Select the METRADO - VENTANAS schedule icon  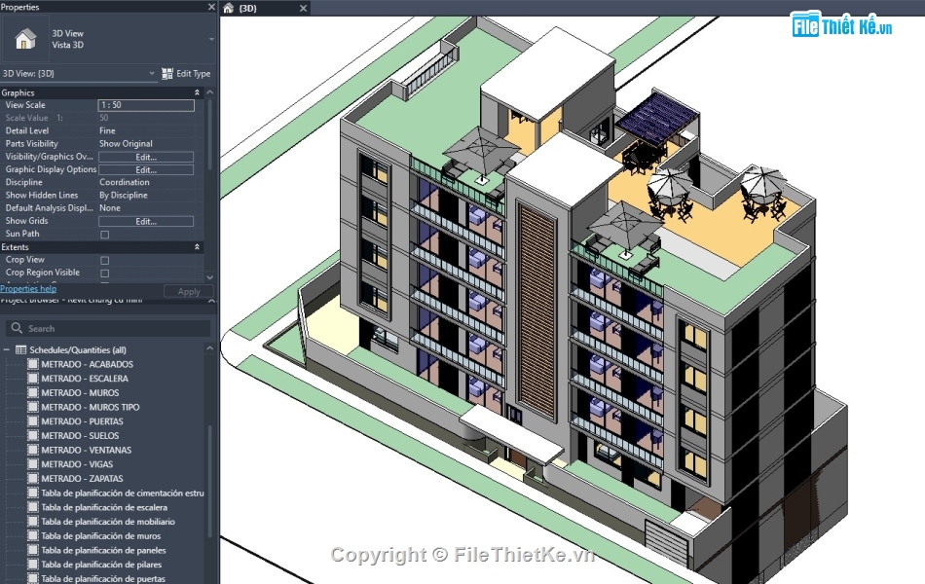point(33,450)
